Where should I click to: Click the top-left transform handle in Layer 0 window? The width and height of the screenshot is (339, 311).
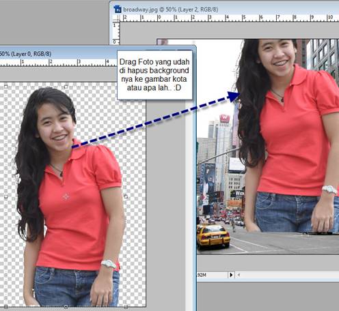pyautogui.click(x=6, y=86)
